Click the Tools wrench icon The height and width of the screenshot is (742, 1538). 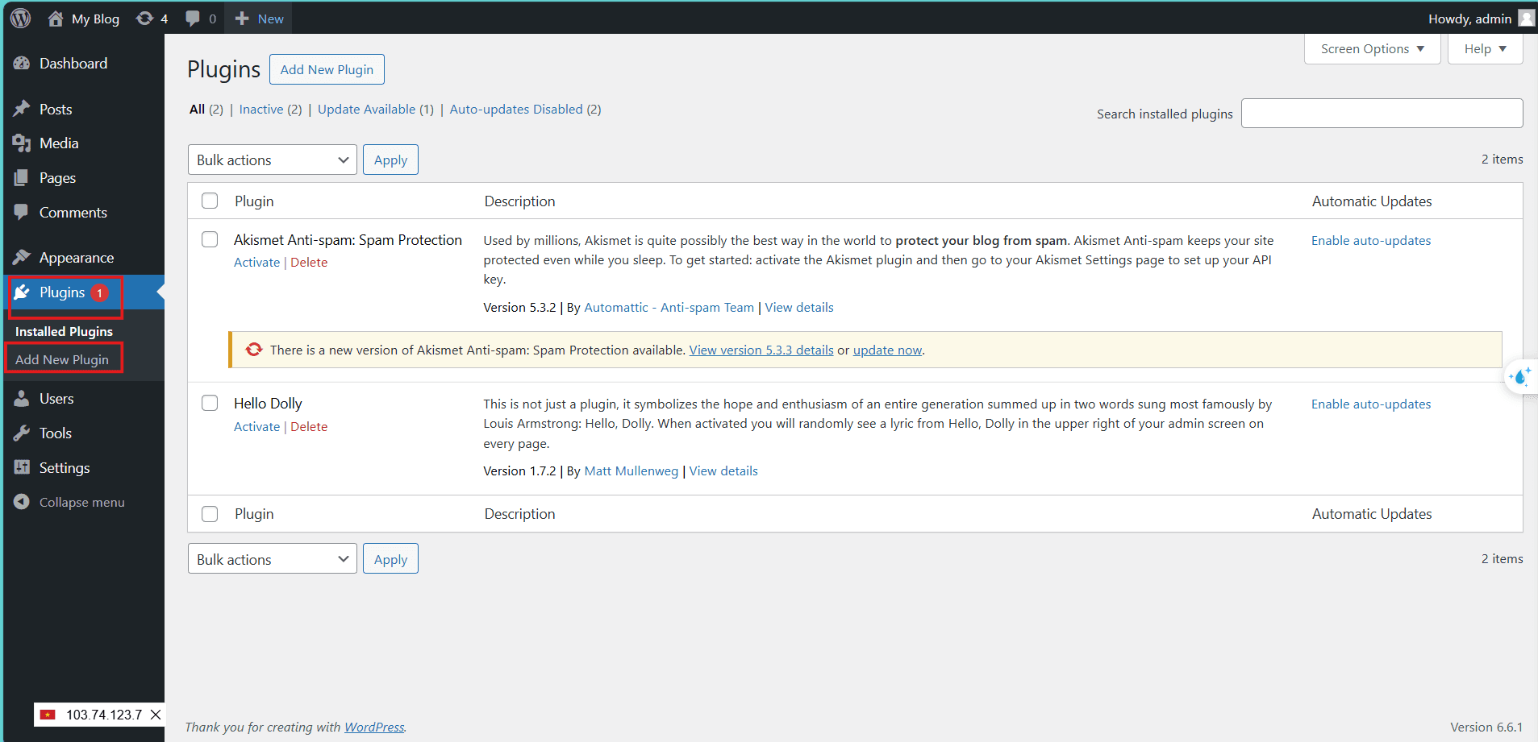pos(22,433)
